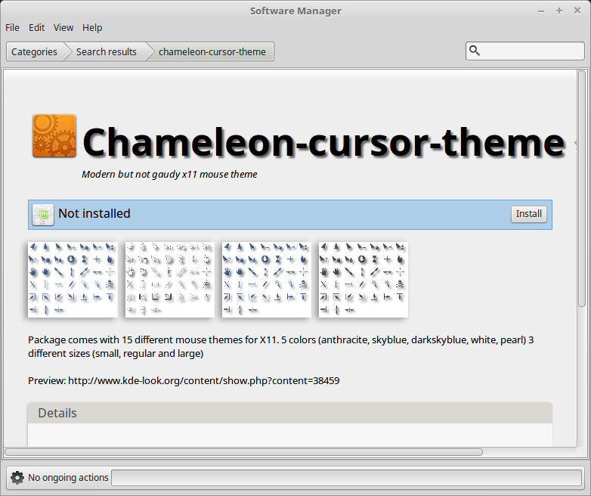Return to Search results breadcrumb
Screen dimensions: 591x496
[106, 51]
